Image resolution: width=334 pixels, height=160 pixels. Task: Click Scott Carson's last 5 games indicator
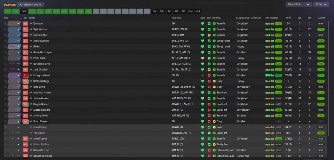pos(278,121)
